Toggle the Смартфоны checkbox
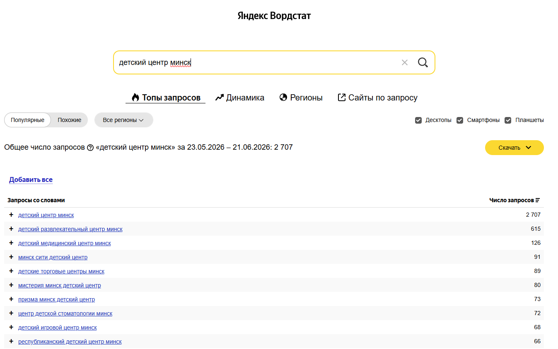558x349 pixels. point(460,120)
